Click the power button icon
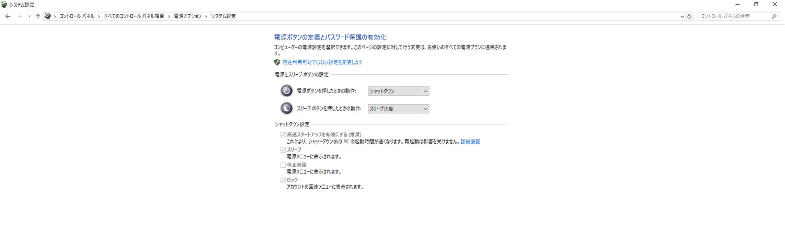This screenshot has width=785, height=242. click(286, 91)
